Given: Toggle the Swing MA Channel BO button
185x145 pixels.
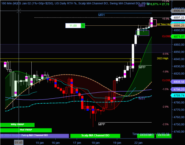Looking at the screenshot, I should pyautogui.click(x=35, y=136).
